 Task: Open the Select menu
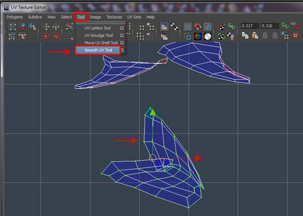[x=66, y=17]
